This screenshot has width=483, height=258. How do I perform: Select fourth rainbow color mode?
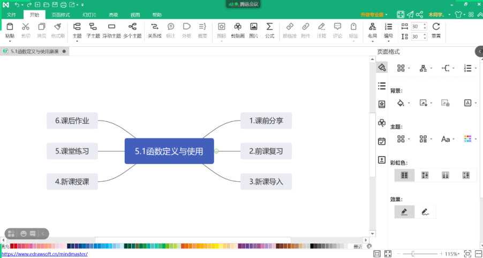pyautogui.click(x=466, y=175)
